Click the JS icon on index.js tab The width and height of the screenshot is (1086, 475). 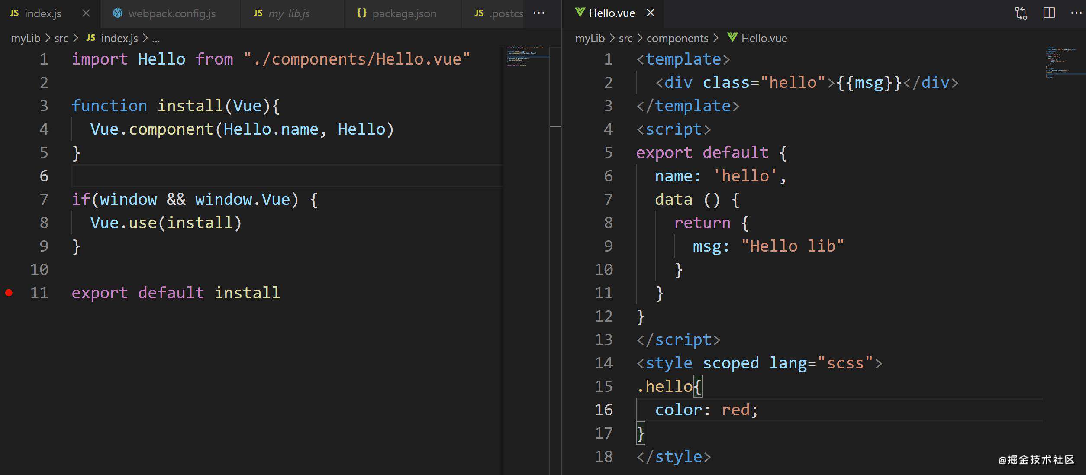click(14, 13)
